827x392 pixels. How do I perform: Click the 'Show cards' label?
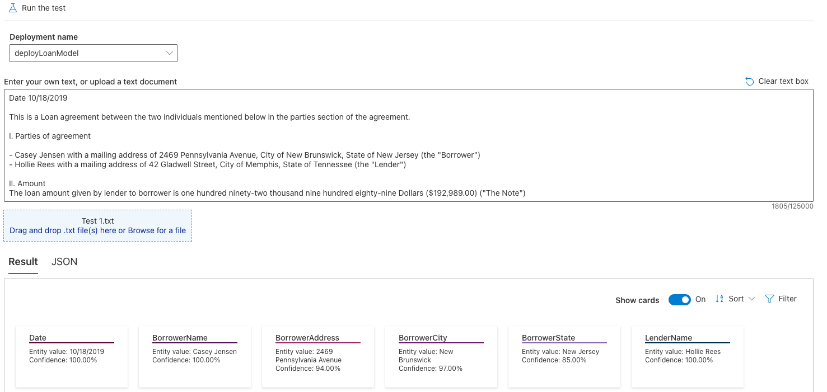[x=637, y=300]
